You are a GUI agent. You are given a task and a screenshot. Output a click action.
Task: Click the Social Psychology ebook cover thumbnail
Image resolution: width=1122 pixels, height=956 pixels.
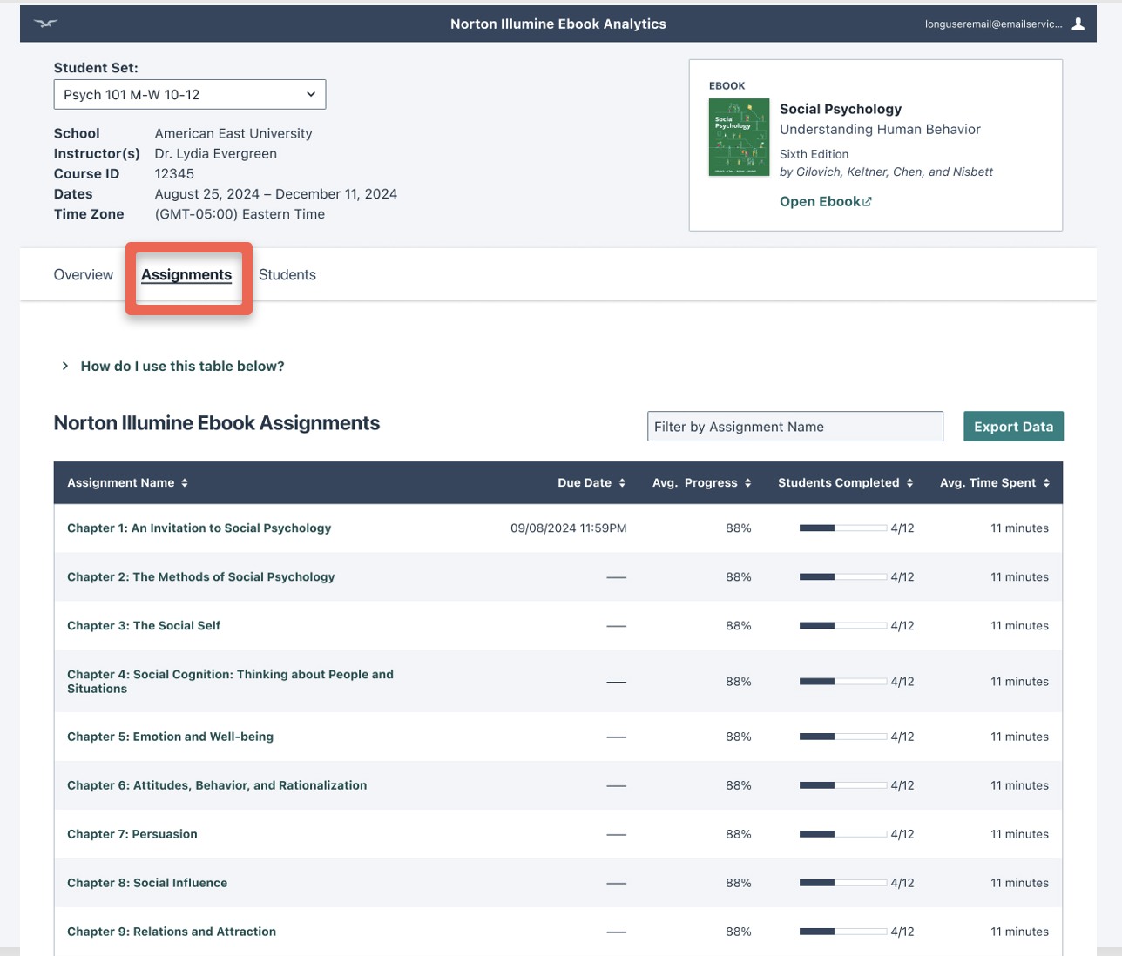click(x=740, y=138)
